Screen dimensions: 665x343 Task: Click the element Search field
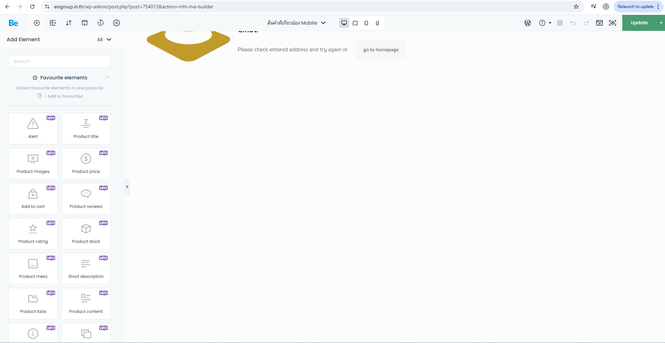pos(59,62)
